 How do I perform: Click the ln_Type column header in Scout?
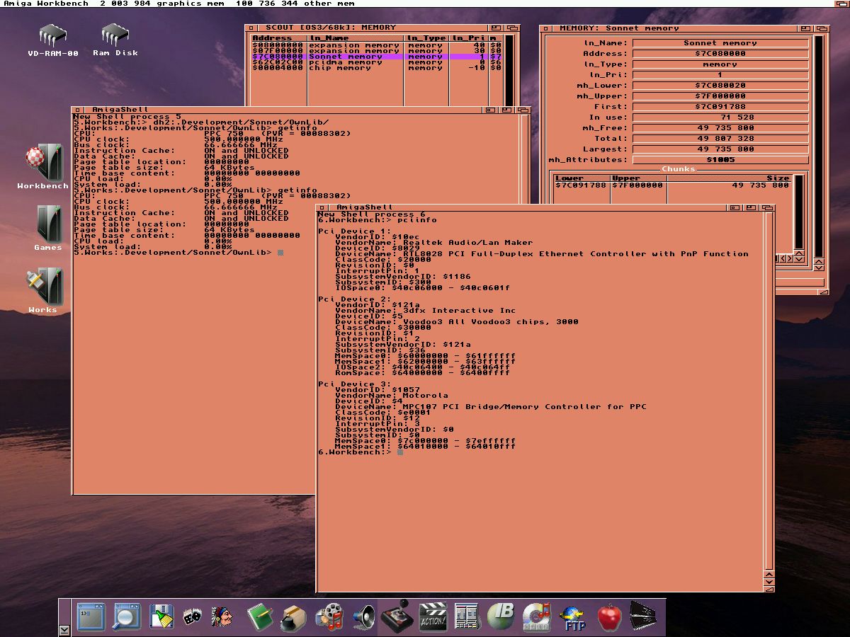coord(426,38)
